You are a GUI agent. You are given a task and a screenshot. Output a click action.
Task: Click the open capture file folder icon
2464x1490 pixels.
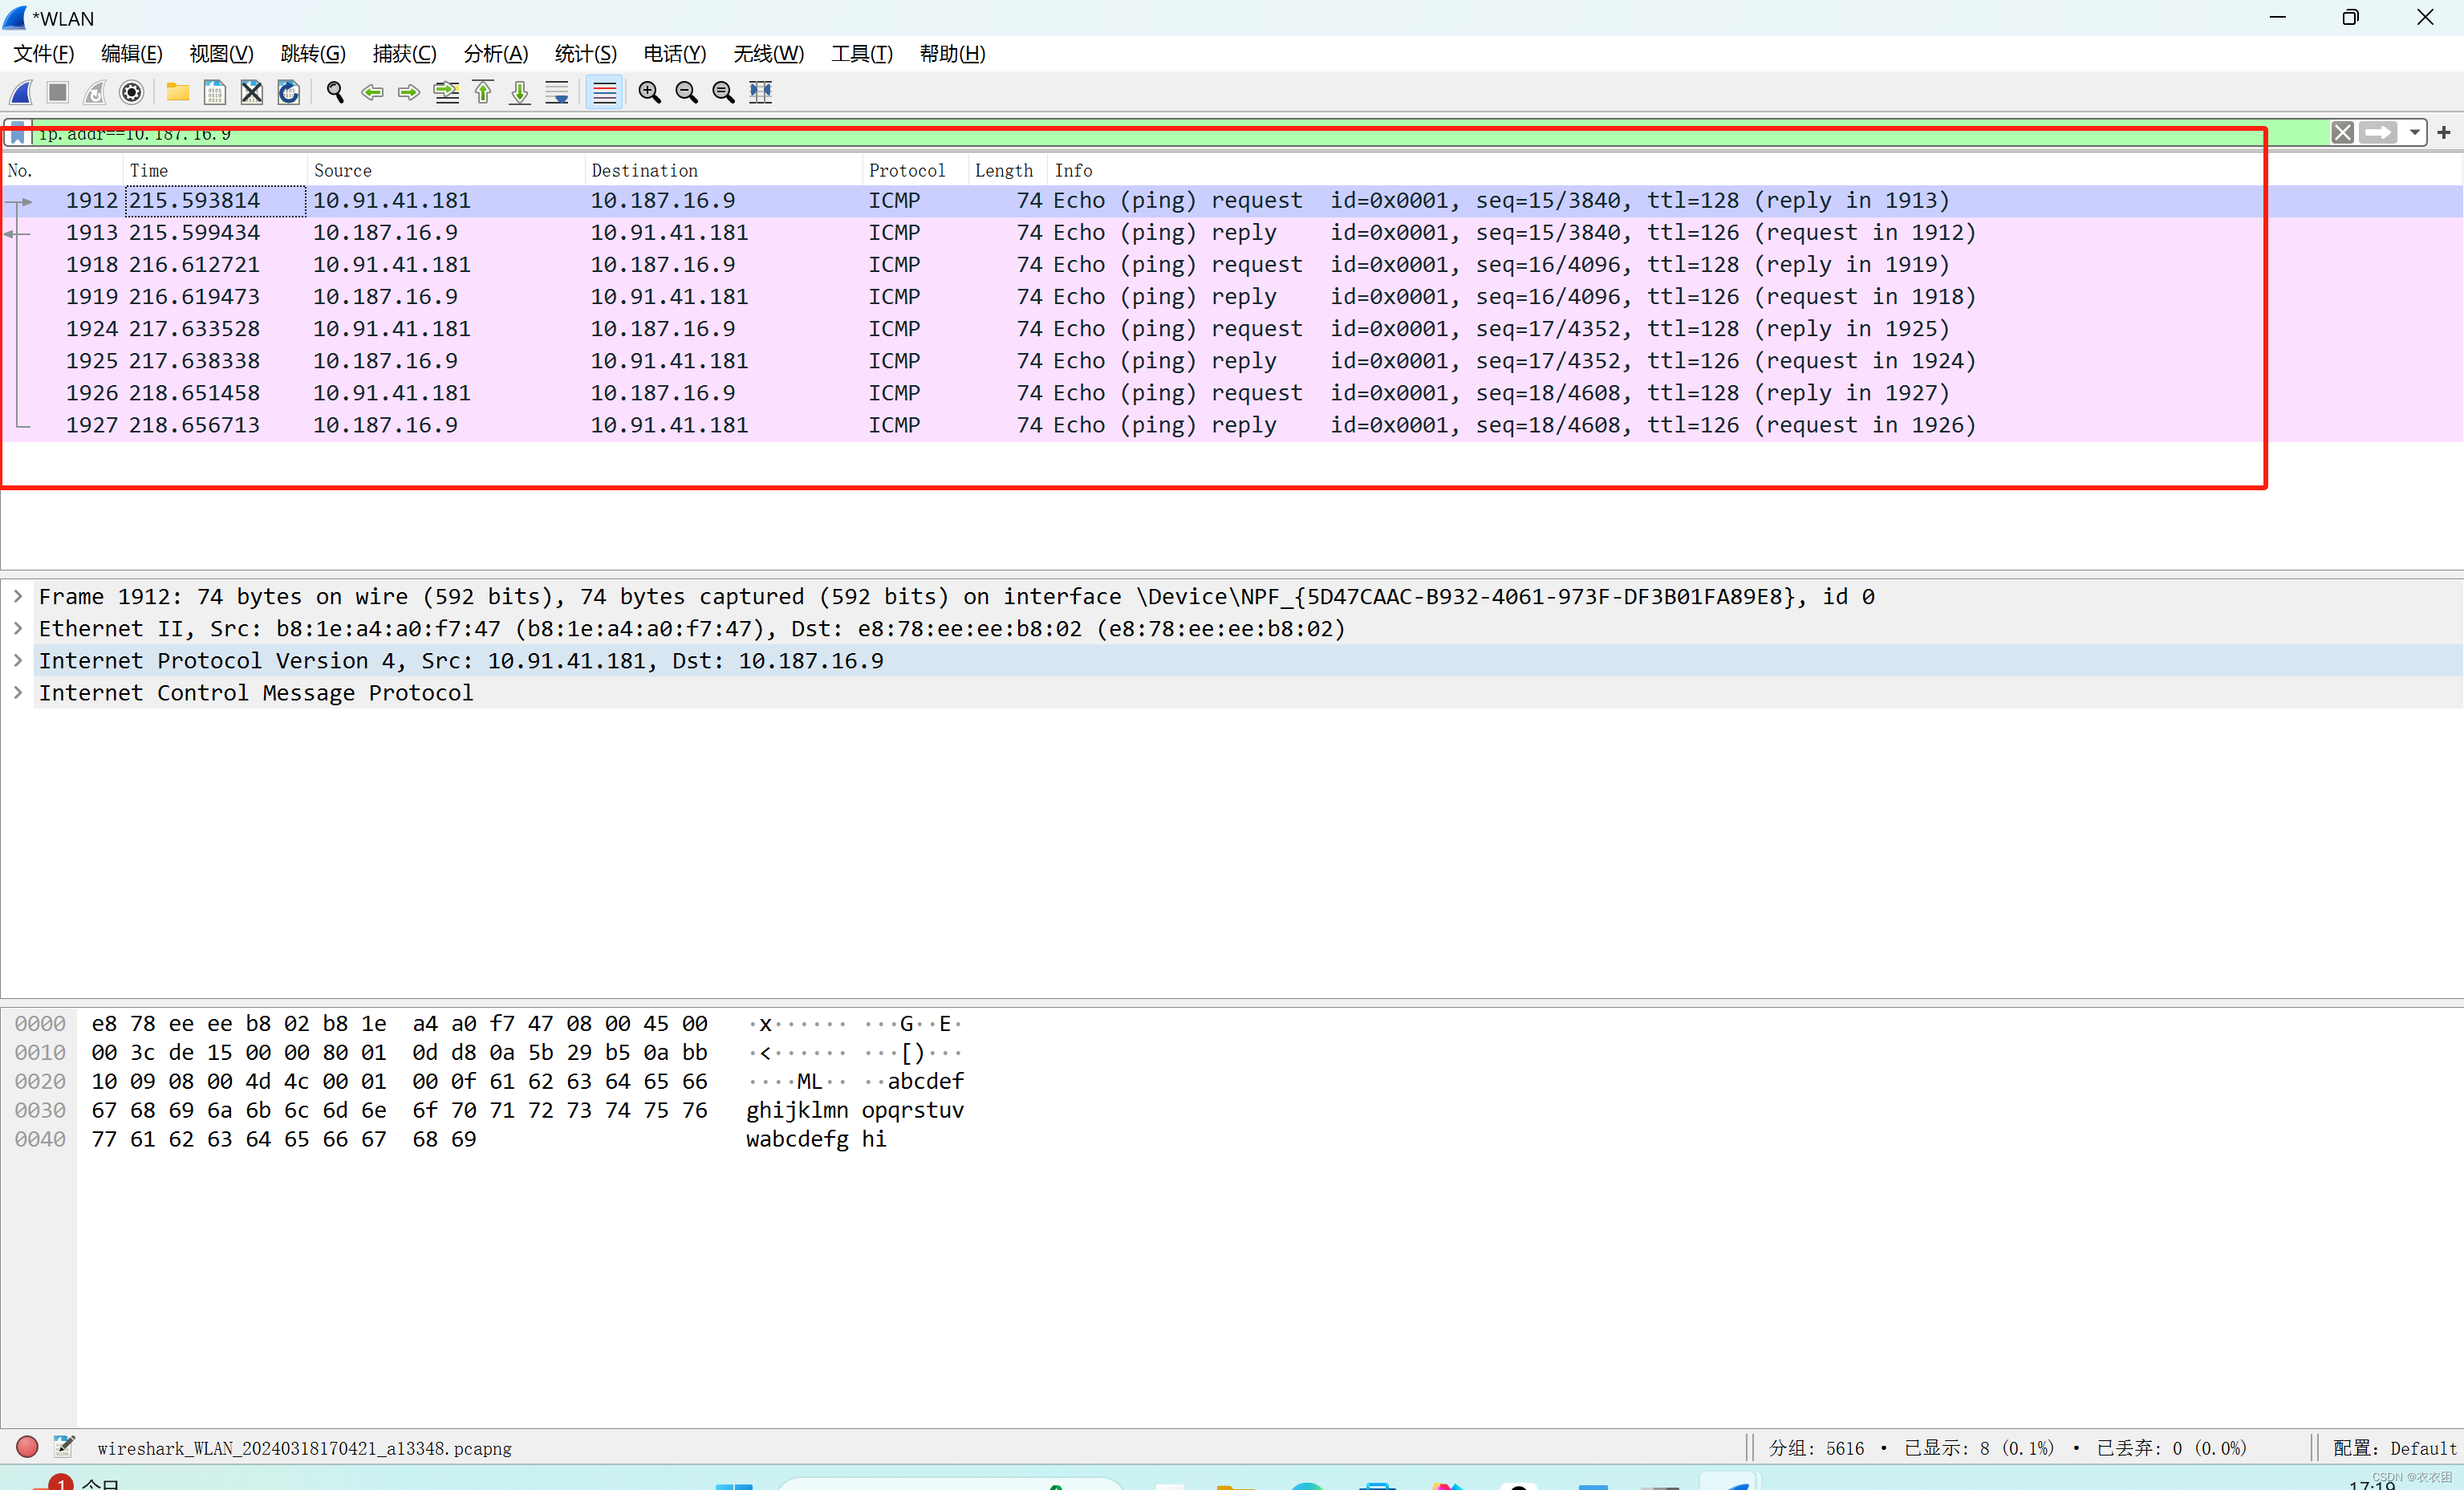(177, 92)
